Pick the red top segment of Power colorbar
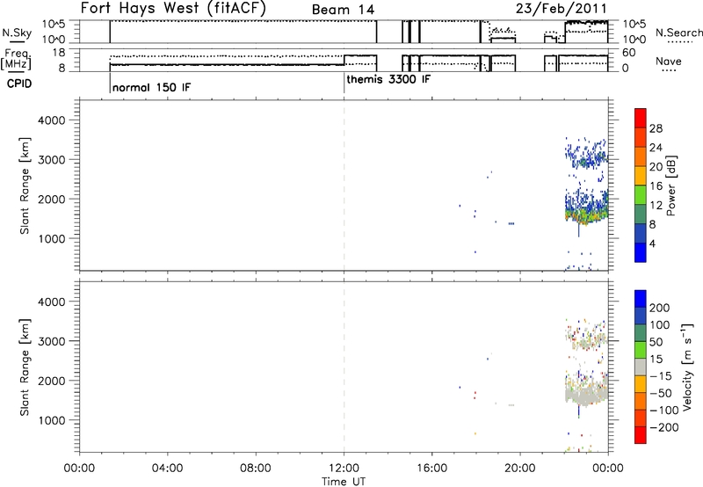The image size is (703, 487). 641,118
